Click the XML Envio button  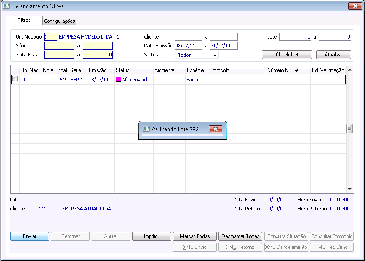(x=195, y=247)
